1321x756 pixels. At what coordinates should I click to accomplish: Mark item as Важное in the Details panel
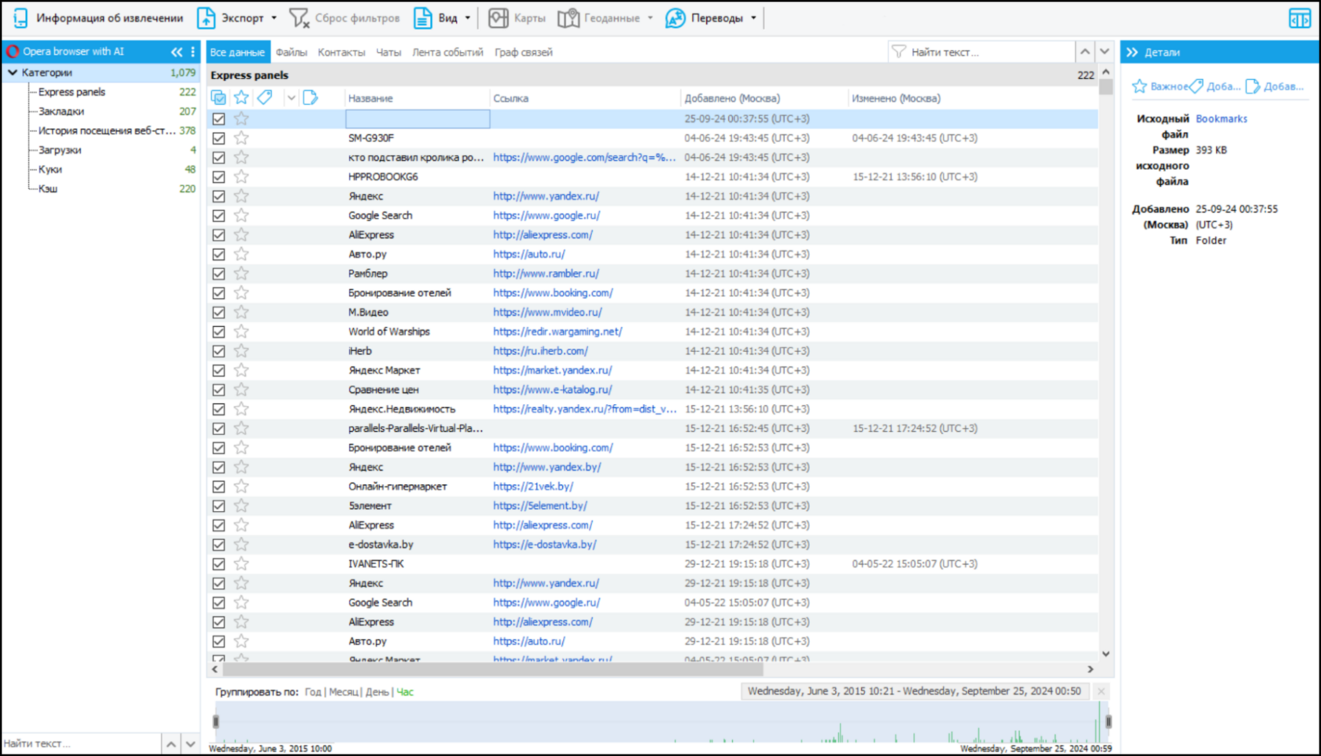[x=1139, y=86]
